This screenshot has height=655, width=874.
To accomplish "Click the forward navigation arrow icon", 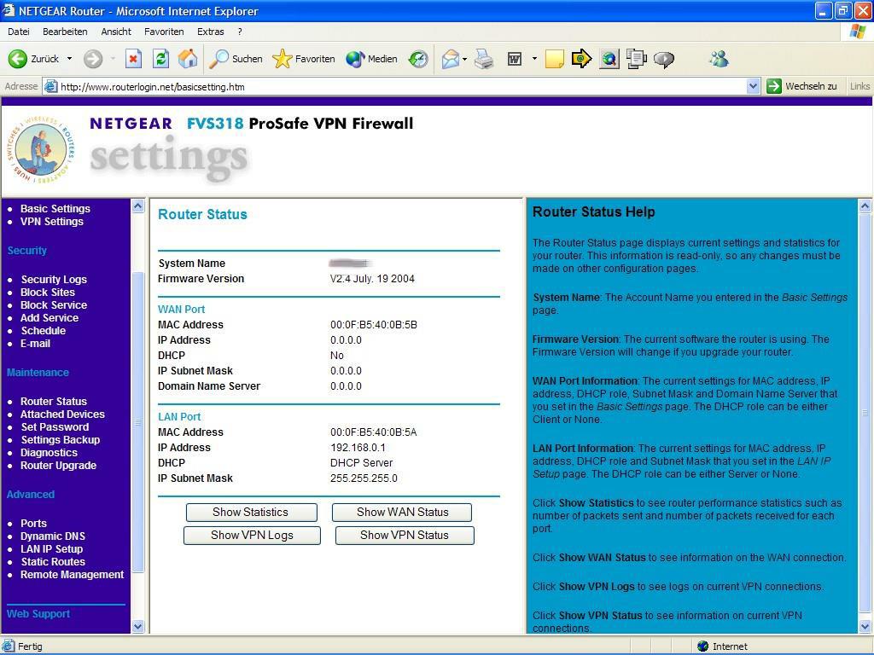I will pyautogui.click(x=93, y=59).
